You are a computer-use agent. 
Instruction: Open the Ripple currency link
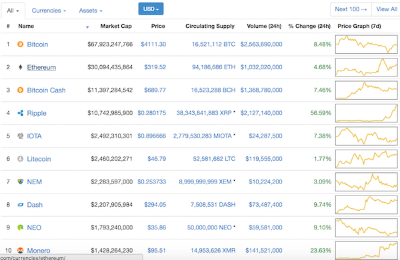tap(37, 113)
